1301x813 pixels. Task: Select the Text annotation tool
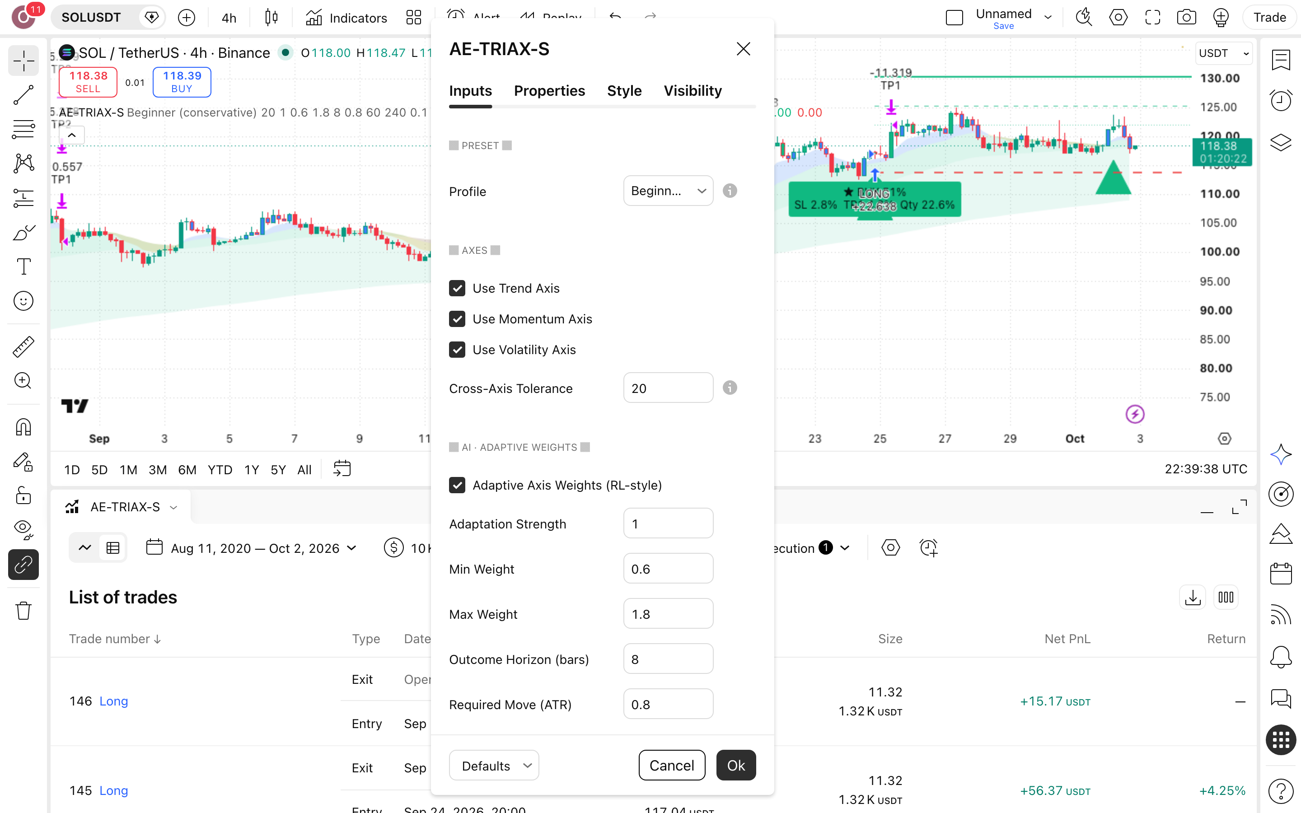point(23,266)
